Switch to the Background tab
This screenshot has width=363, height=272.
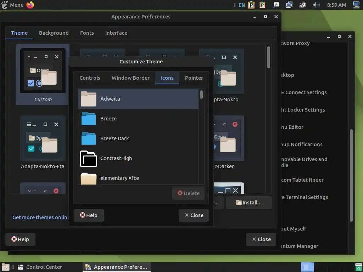[54, 33]
